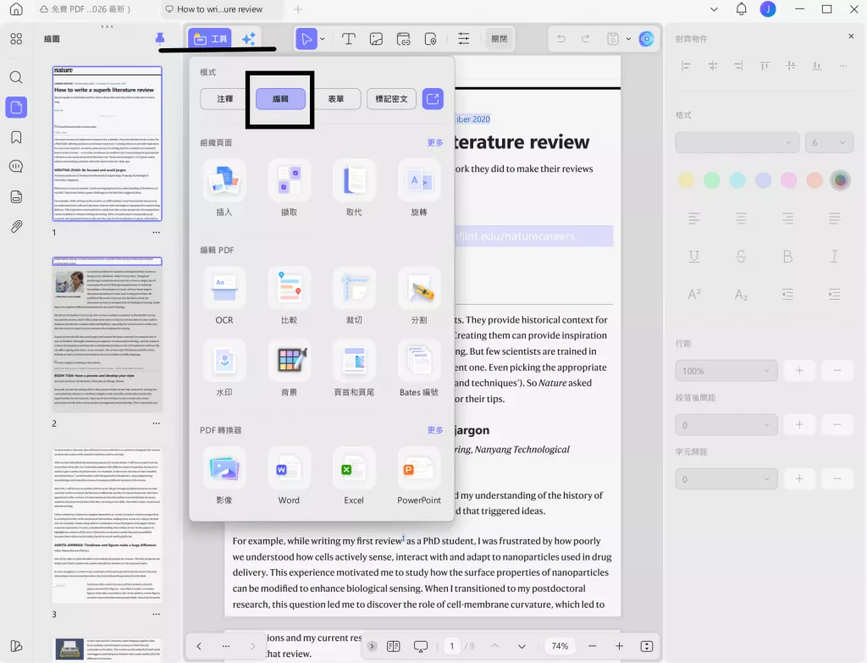The height and width of the screenshot is (663, 867).
Task: Switch to Form mode (表單)
Action: pyautogui.click(x=335, y=99)
